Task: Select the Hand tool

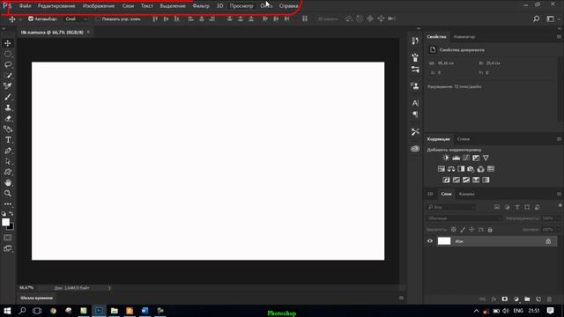Action: (8, 182)
